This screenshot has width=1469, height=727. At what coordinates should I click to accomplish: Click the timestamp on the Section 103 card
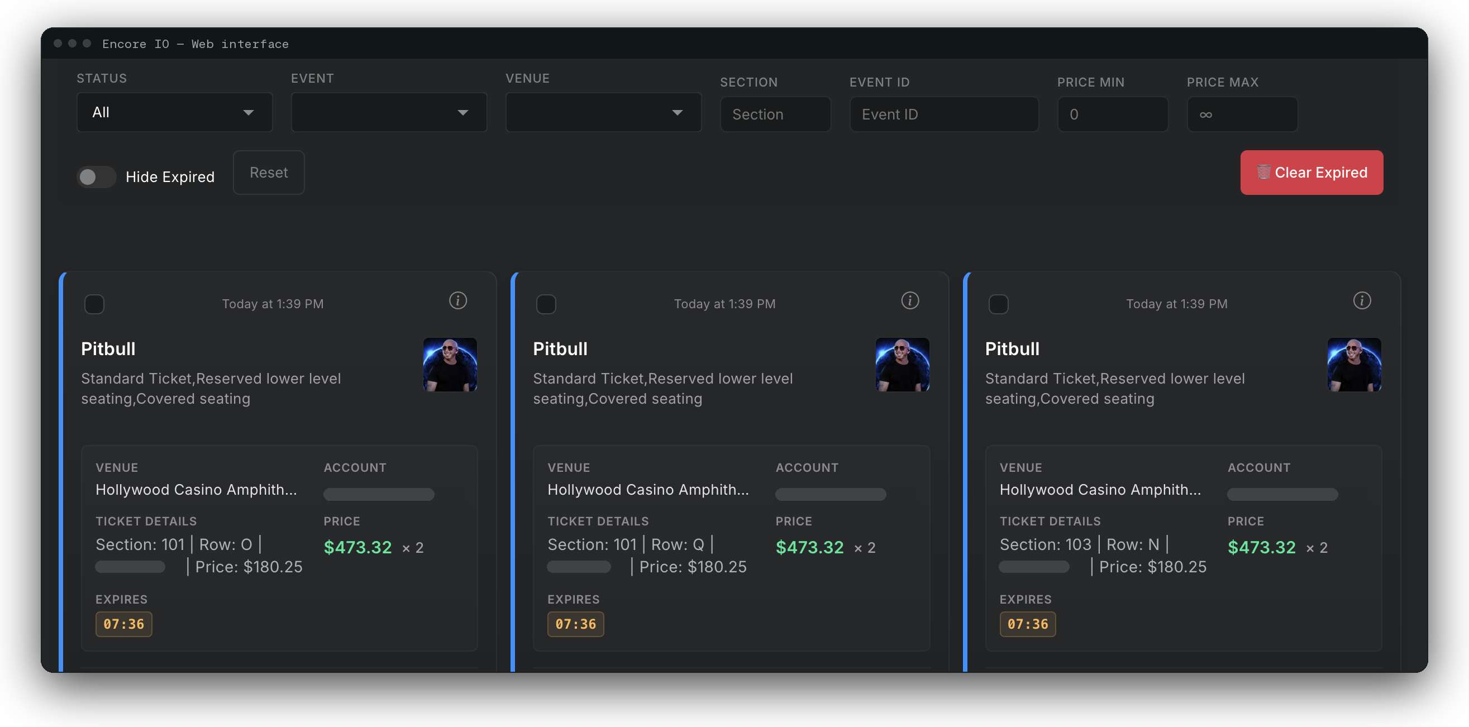click(x=1176, y=304)
